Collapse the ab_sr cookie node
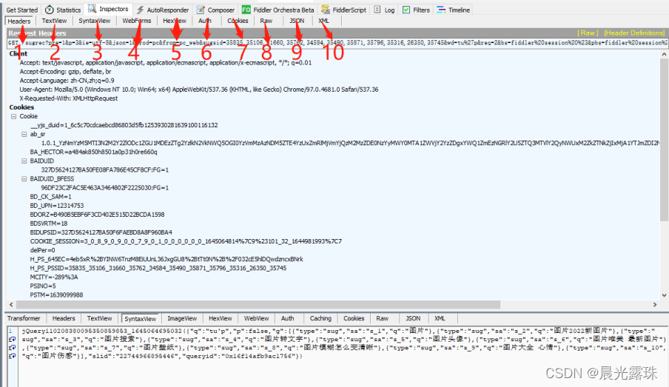 pyautogui.click(x=24, y=134)
